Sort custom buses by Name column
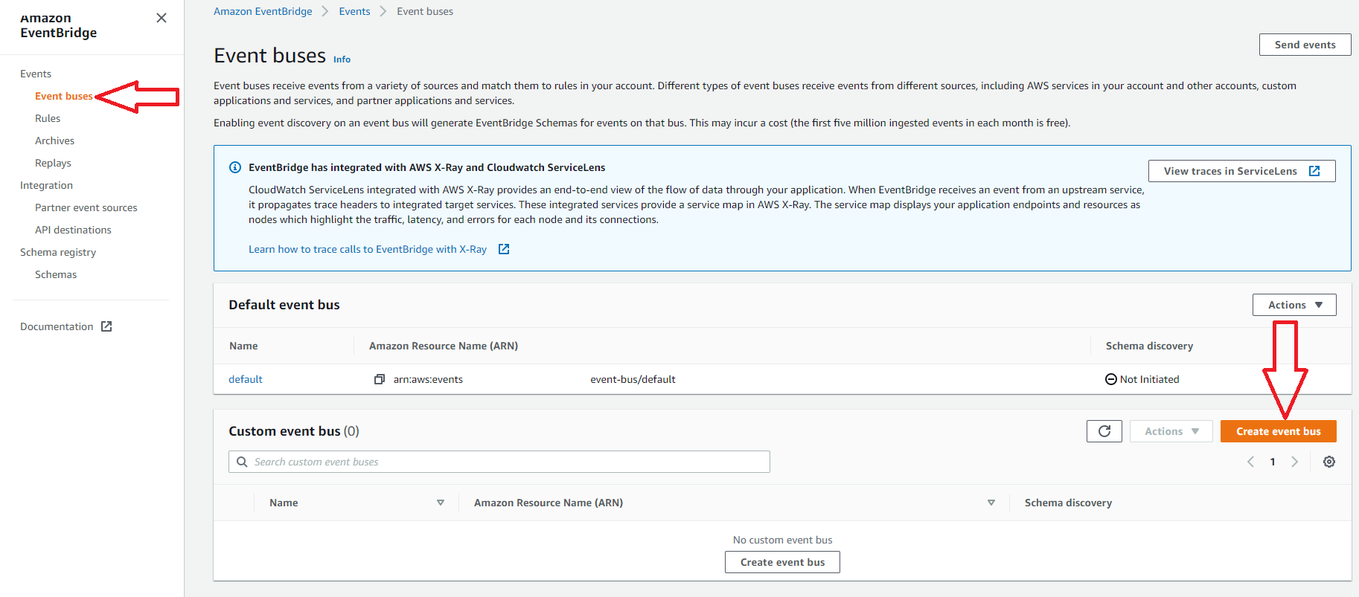1359x597 pixels. (x=441, y=503)
